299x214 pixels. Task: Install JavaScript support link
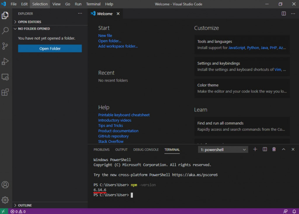[237, 48]
